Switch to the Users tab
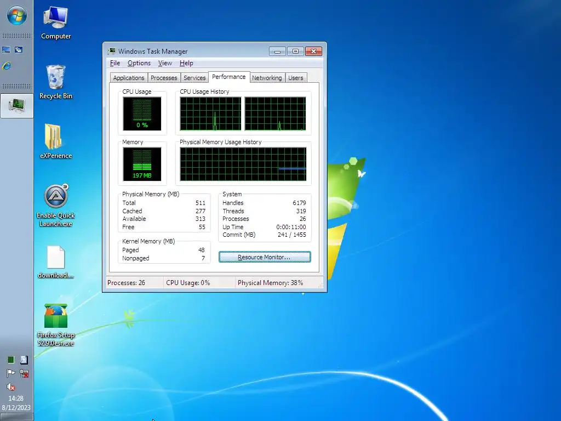 [x=295, y=78]
